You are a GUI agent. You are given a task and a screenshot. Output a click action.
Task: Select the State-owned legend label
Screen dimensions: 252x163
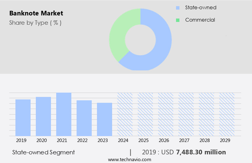point(200,8)
